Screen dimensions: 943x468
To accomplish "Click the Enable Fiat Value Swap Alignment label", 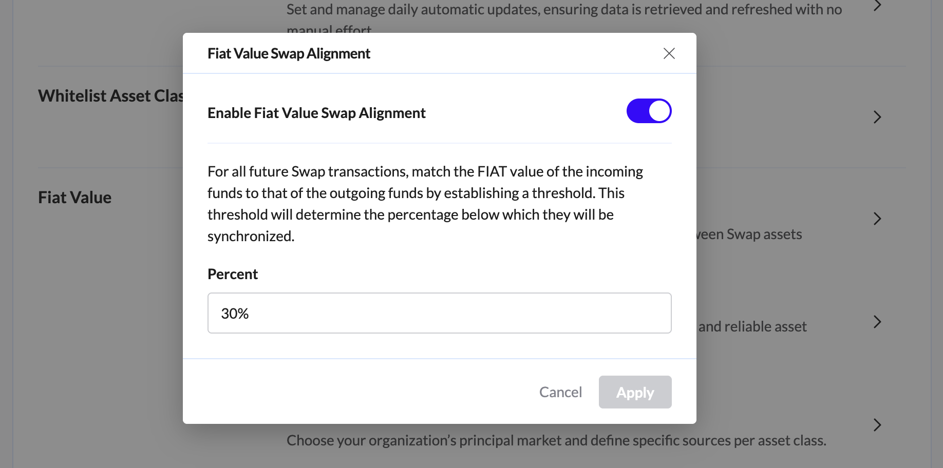I will tap(316, 113).
